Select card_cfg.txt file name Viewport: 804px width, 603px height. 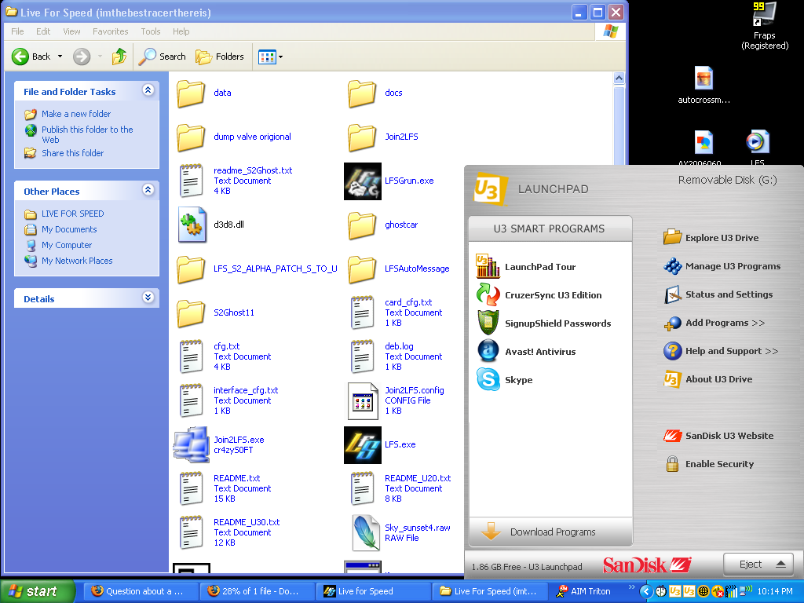point(408,302)
